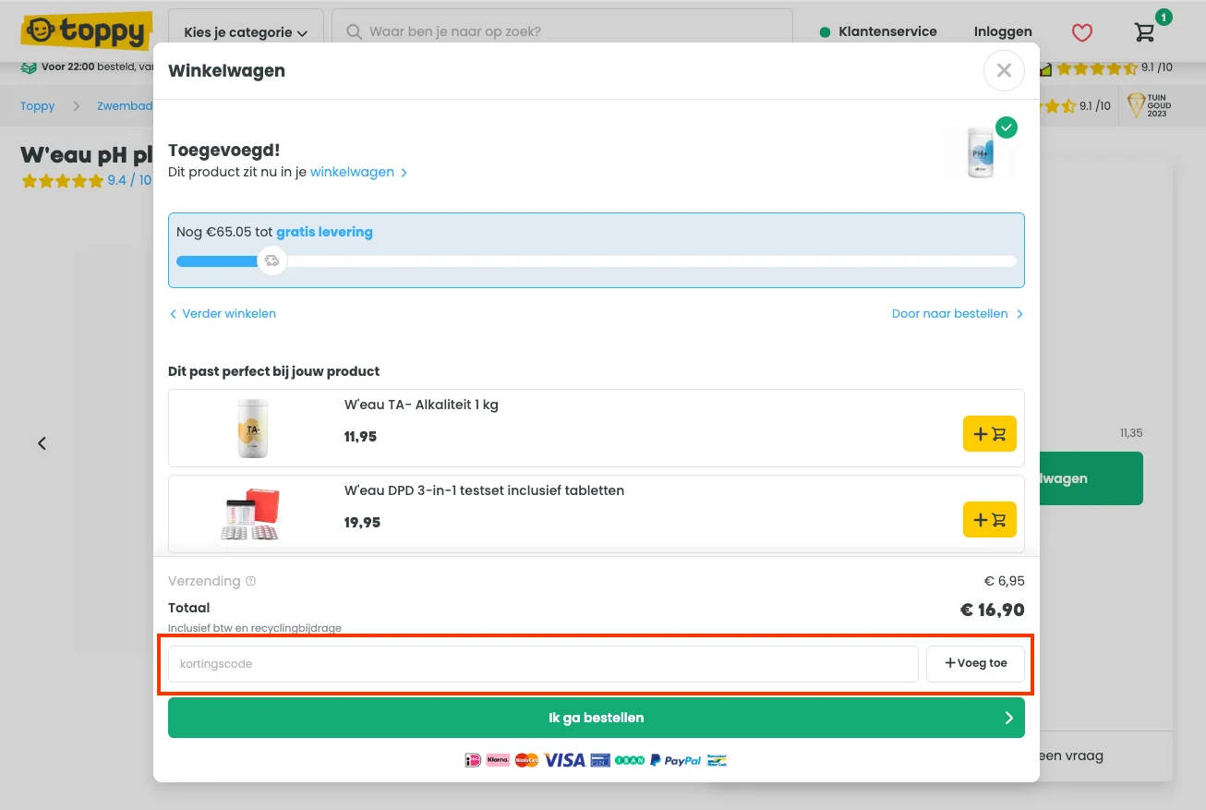Viewport: 1206px width, 810px height.
Task: Click the Tuin Goud 2023 award badge
Action: 1150,105
